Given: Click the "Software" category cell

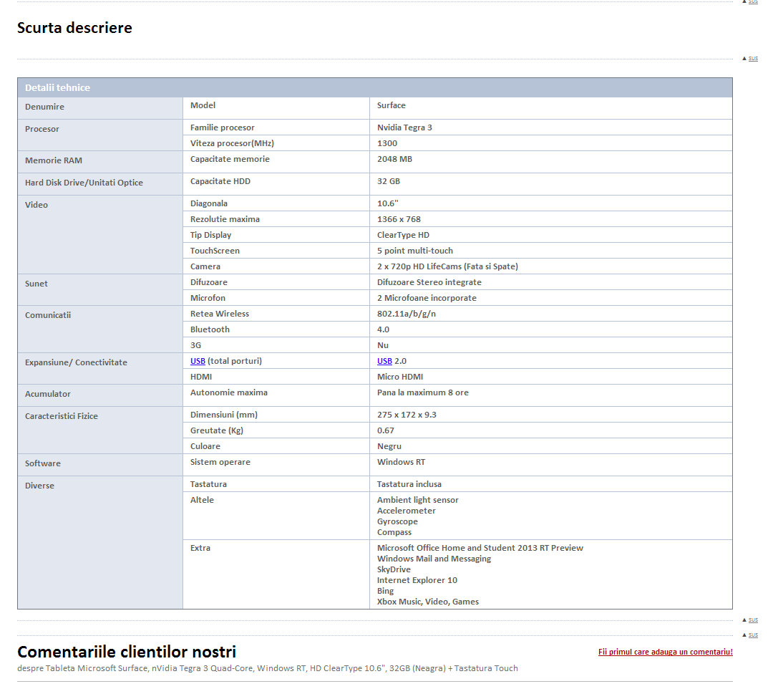Looking at the screenshot, I should point(100,465).
